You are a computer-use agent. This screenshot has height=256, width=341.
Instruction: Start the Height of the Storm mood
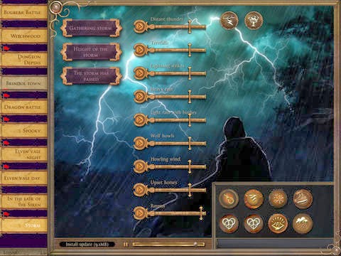91,52
